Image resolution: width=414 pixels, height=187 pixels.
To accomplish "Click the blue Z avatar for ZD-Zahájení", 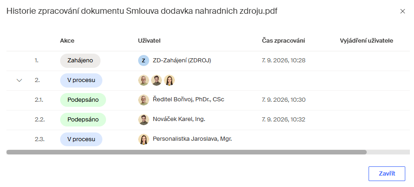I will pyautogui.click(x=143, y=60).
